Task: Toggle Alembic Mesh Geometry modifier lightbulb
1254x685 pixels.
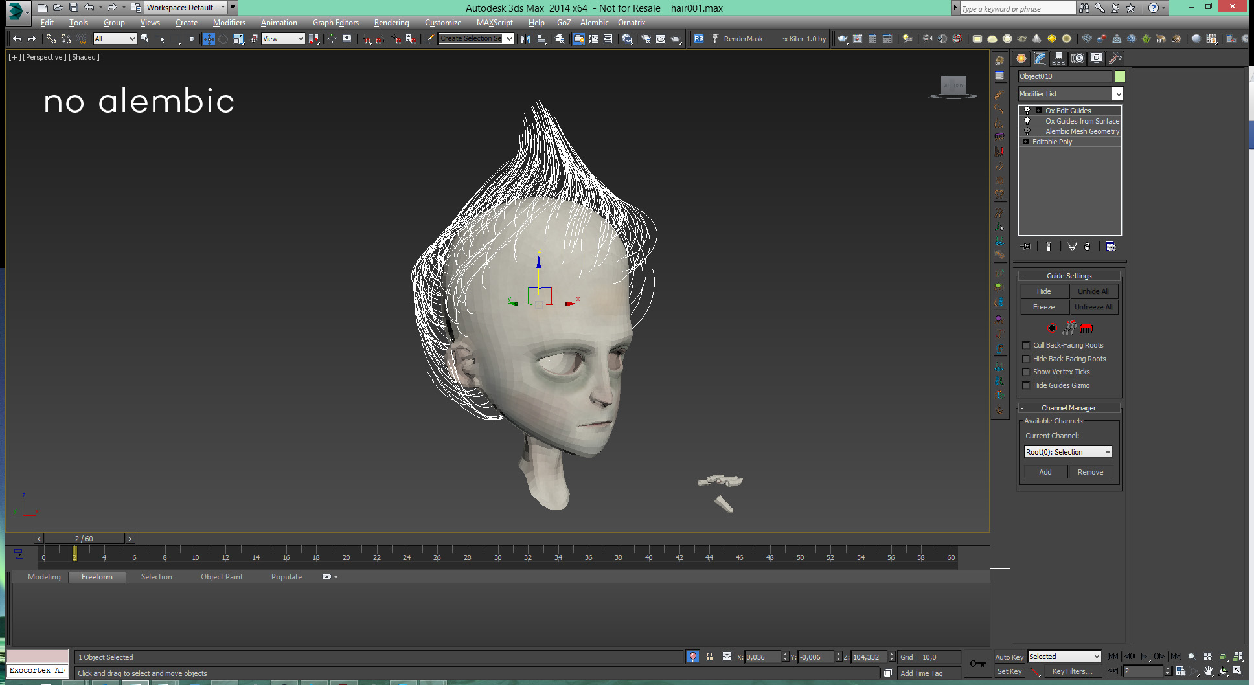Action: (1027, 131)
